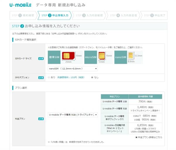The height and width of the screenshot is (150, 176).
Task: Click the 料金プラン table header
Action: click(x=115, y=97)
